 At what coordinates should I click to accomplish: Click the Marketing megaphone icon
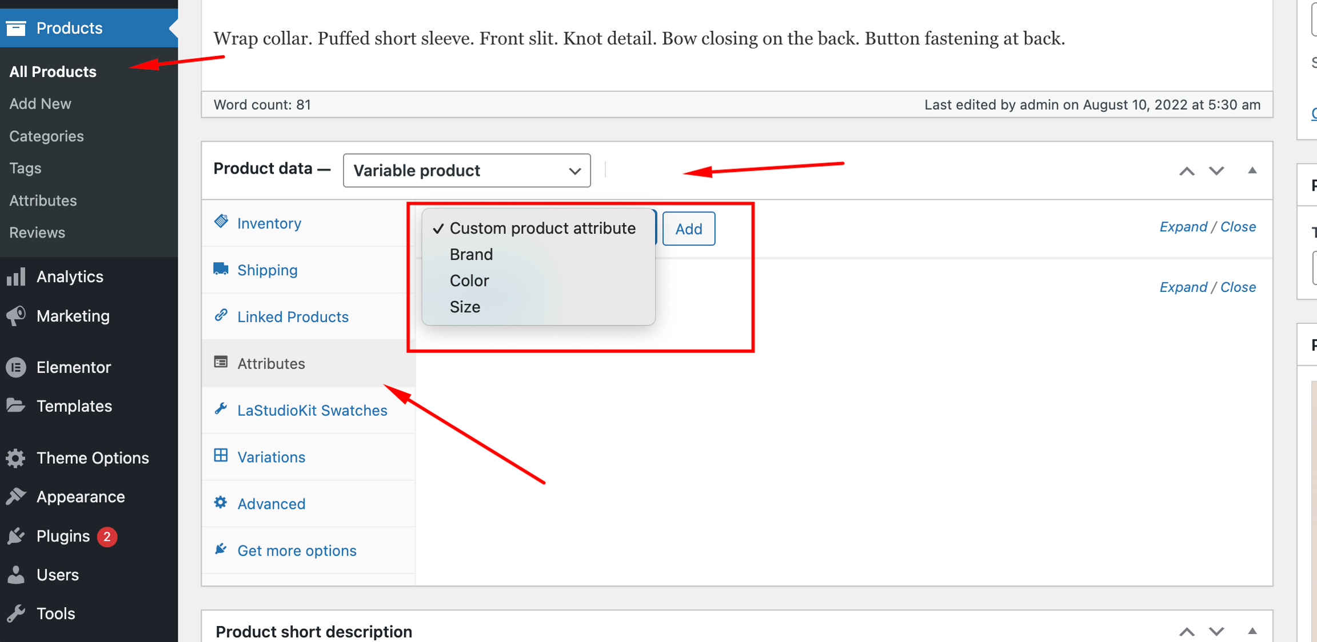click(x=16, y=316)
